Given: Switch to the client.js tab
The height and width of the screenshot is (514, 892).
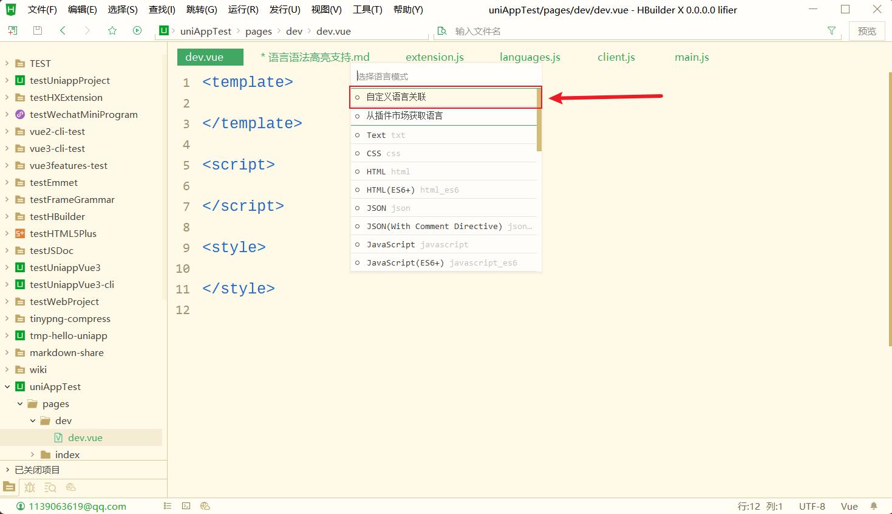Looking at the screenshot, I should click(x=616, y=57).
